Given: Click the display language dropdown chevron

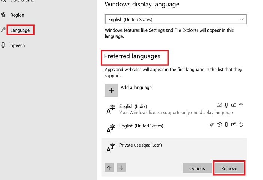Looking at the screenshot, I should 242,19.
